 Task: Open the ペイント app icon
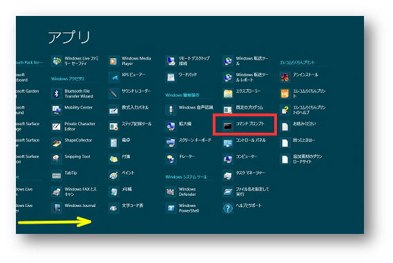[113, 175]
